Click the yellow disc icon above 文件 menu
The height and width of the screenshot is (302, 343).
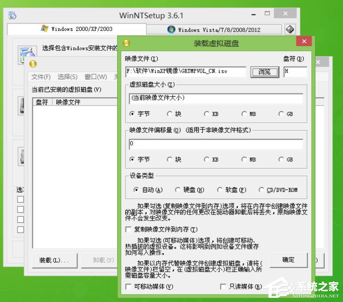[x=33, y=64]
